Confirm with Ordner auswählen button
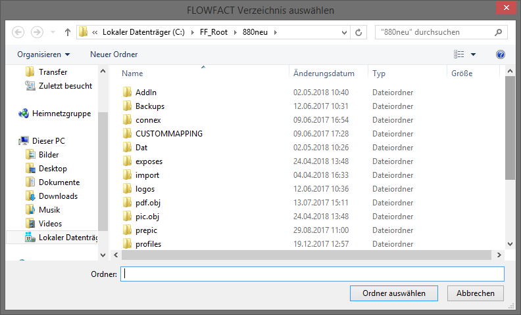Image resolution: width=521 pixels, height=315 pixels. pyautogui.click(x=394, y=293)
